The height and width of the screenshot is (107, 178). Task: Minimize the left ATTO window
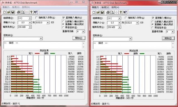(71, 2)
